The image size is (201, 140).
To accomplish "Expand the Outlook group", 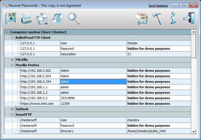I will (x=12, y=109).
